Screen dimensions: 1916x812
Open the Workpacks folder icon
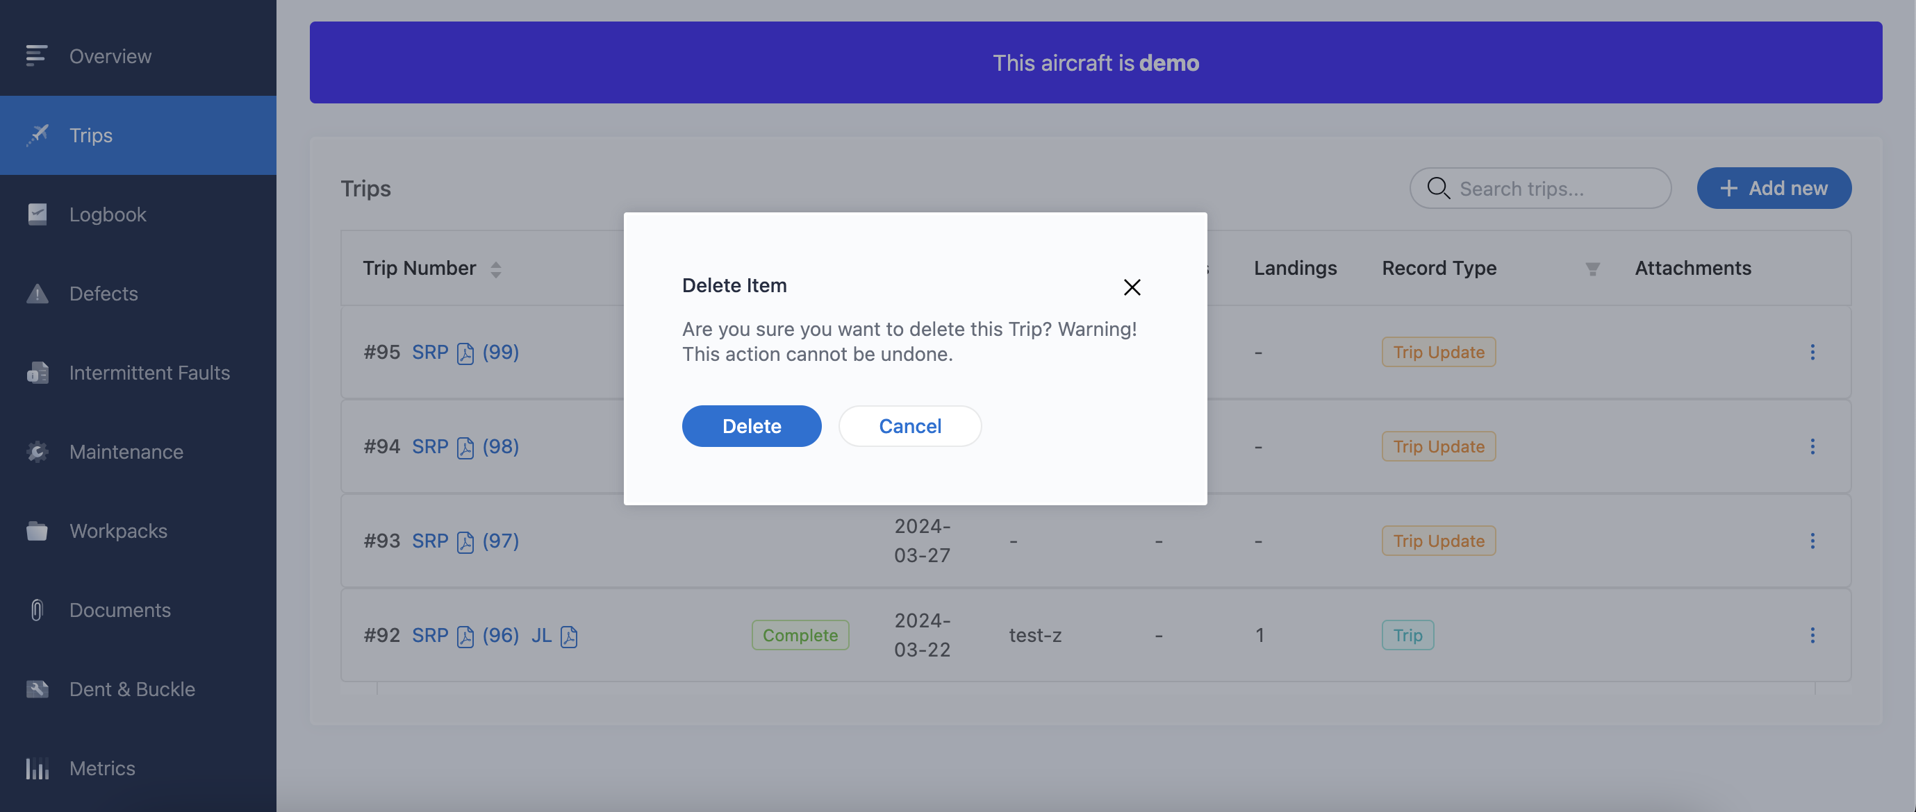click(36, 530)
